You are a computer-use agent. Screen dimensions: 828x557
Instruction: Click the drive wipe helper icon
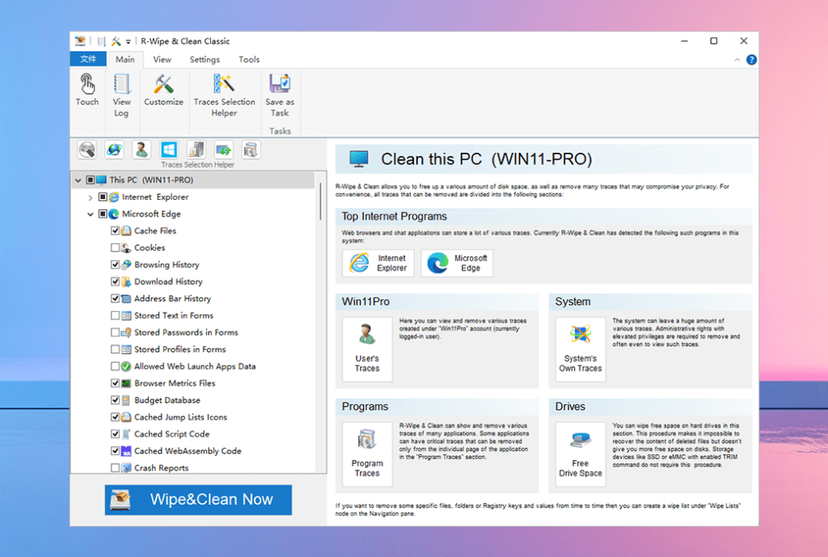[x=87, y=150]
